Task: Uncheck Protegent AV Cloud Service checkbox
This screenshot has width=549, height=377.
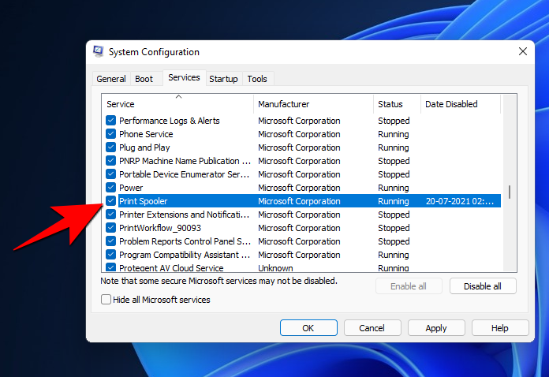Action: (x=111, y=268)
